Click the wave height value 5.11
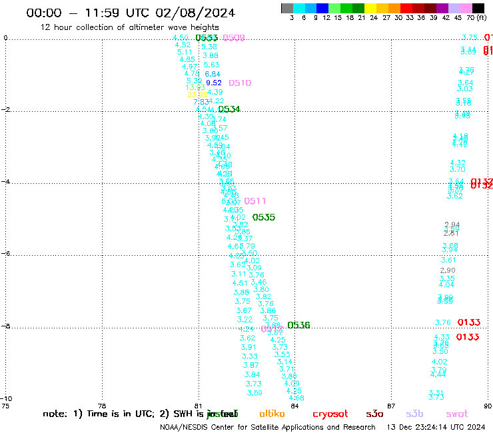This screenshot has height=433, width=493. 185,52
